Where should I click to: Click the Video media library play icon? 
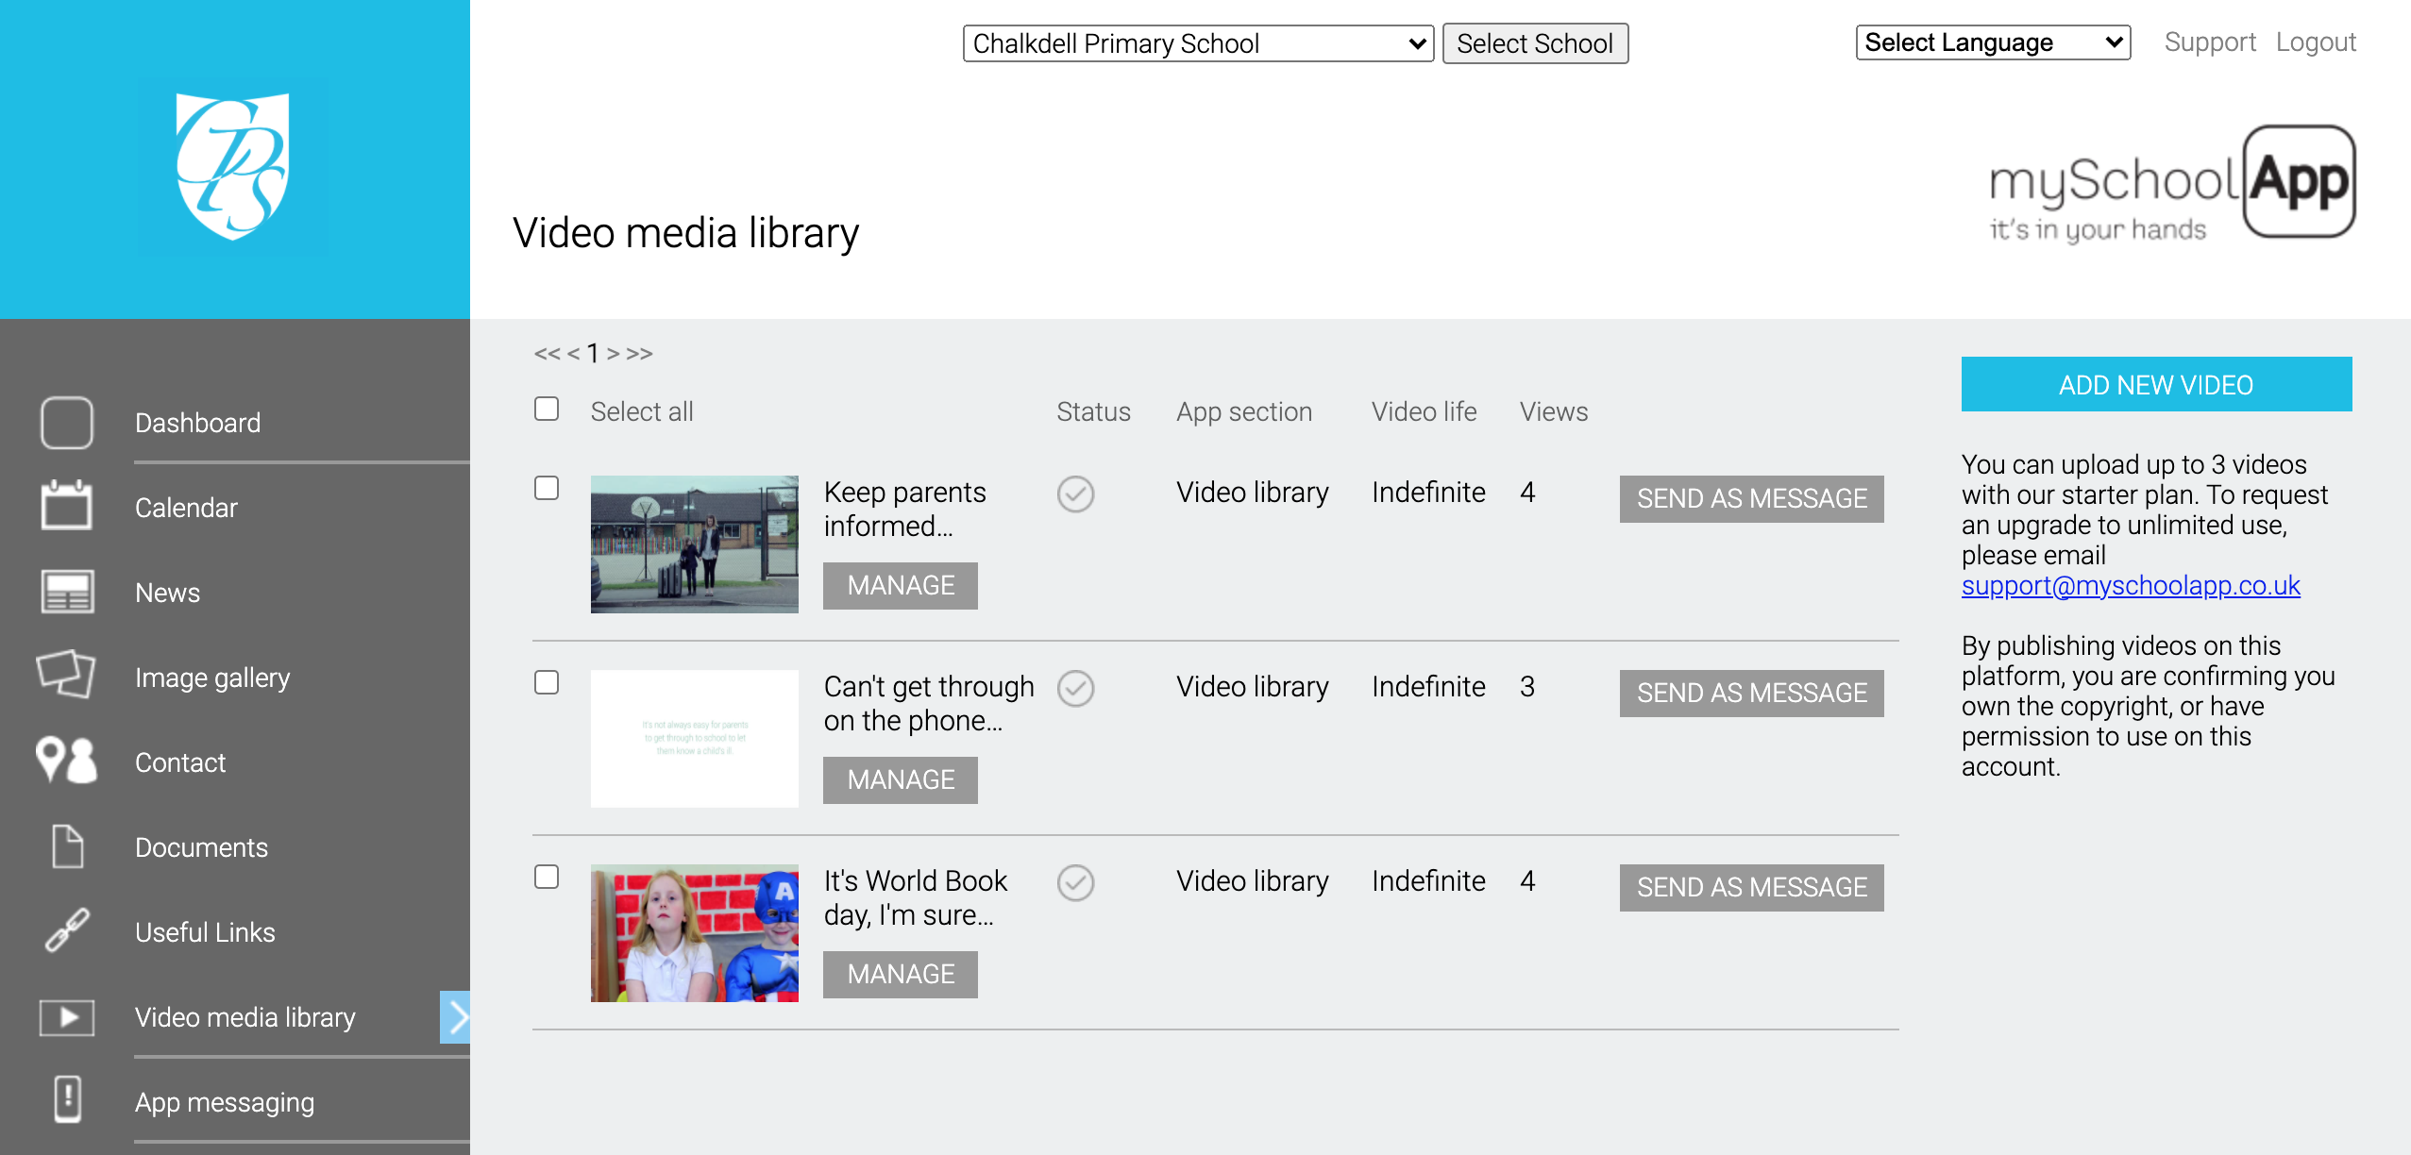66,1017
